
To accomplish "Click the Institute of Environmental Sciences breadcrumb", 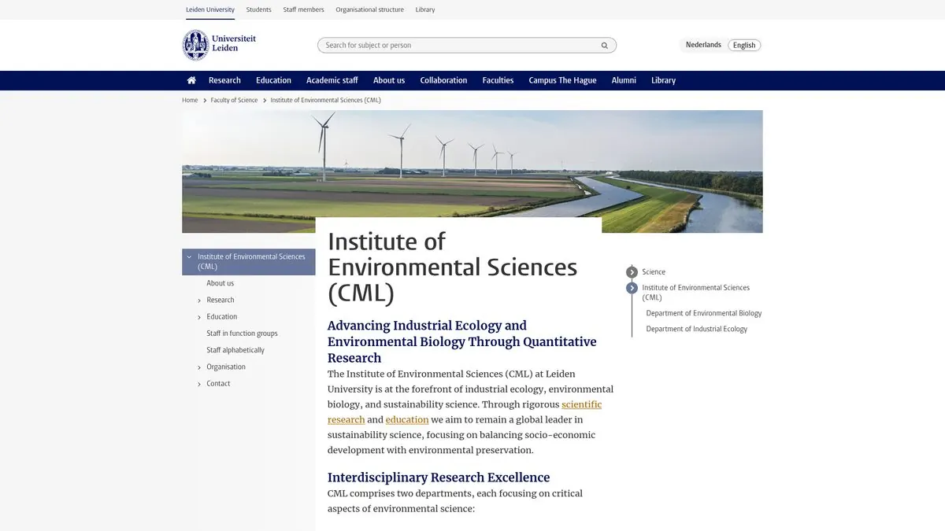I will (x=325, y=101).
